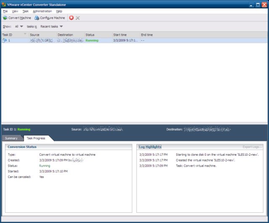The height and width of the screenshot is (223, 269).
Task: Click the task 1 row icon
Action: 5,41
